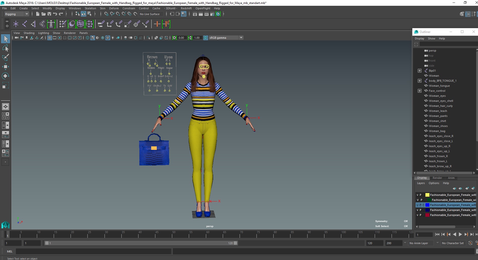
Task: Click the IPR render icon
Action: click(x=207, y=14)
